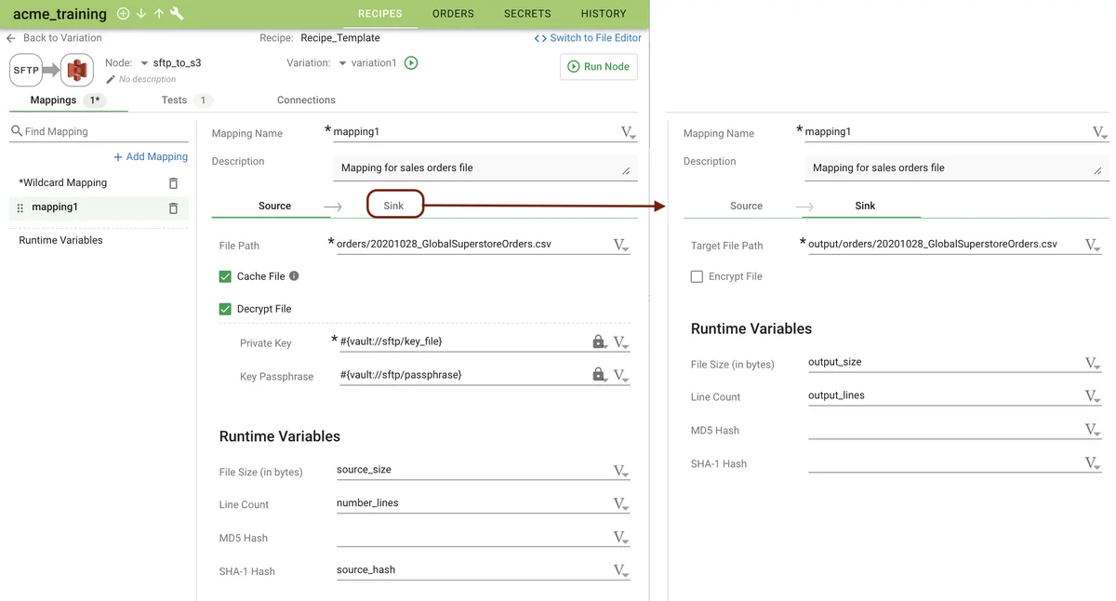Click the play icon next to variation1
The height and width of the screenshot is (601, 1116).
tap(411, 63)
